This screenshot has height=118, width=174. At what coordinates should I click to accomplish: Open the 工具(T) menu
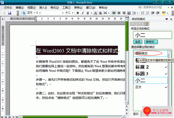point(66,7)
